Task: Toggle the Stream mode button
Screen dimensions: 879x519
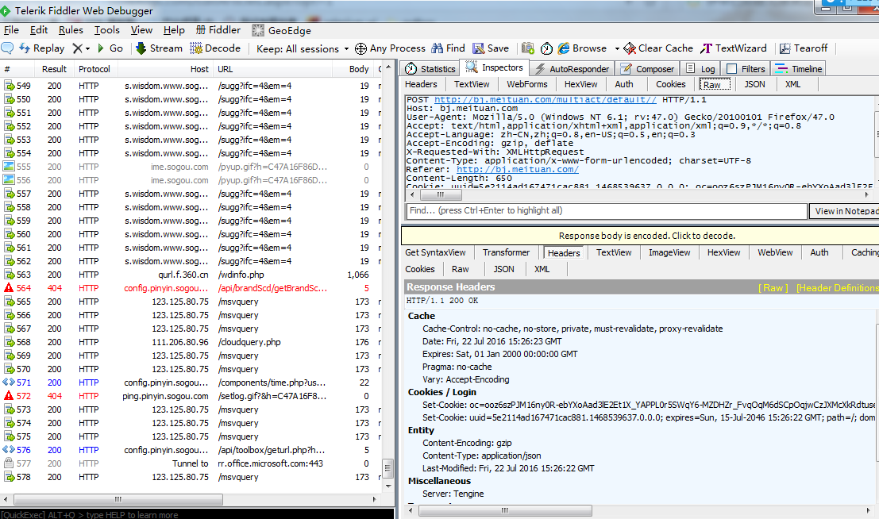Action: click(x=159, y=48)
